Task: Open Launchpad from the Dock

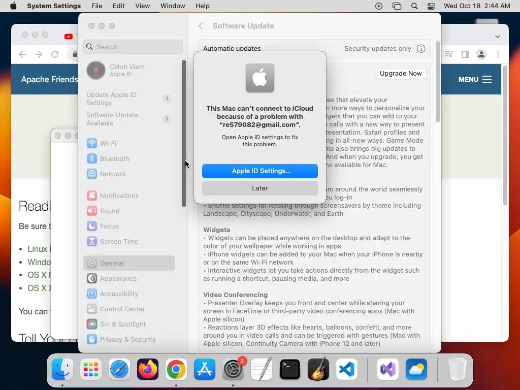Action: tap(90, 369)
